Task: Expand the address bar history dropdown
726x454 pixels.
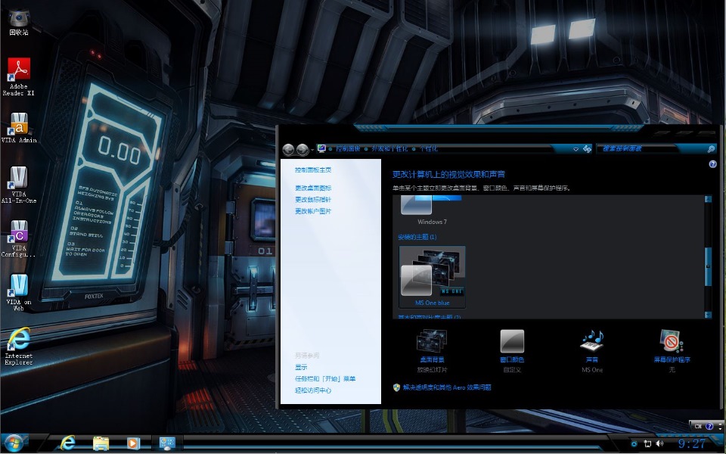Action: (576, 149)
